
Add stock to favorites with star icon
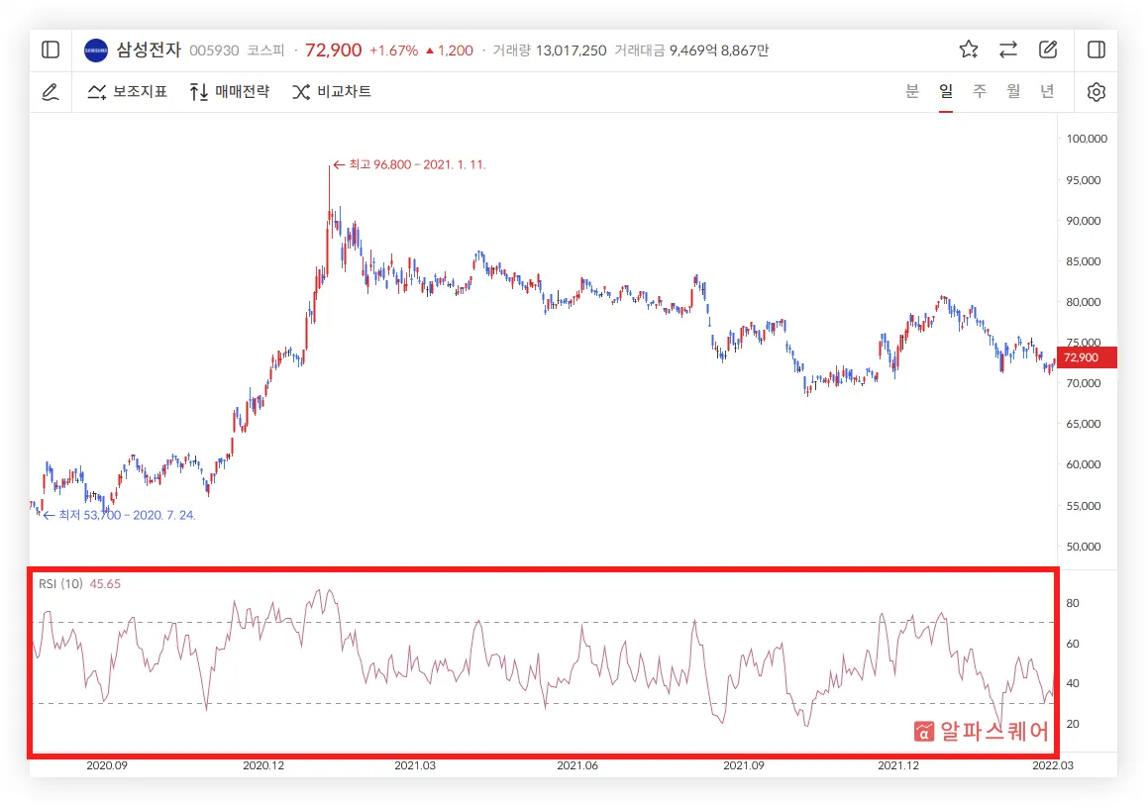pyautogui.click(x=969, y=50)
